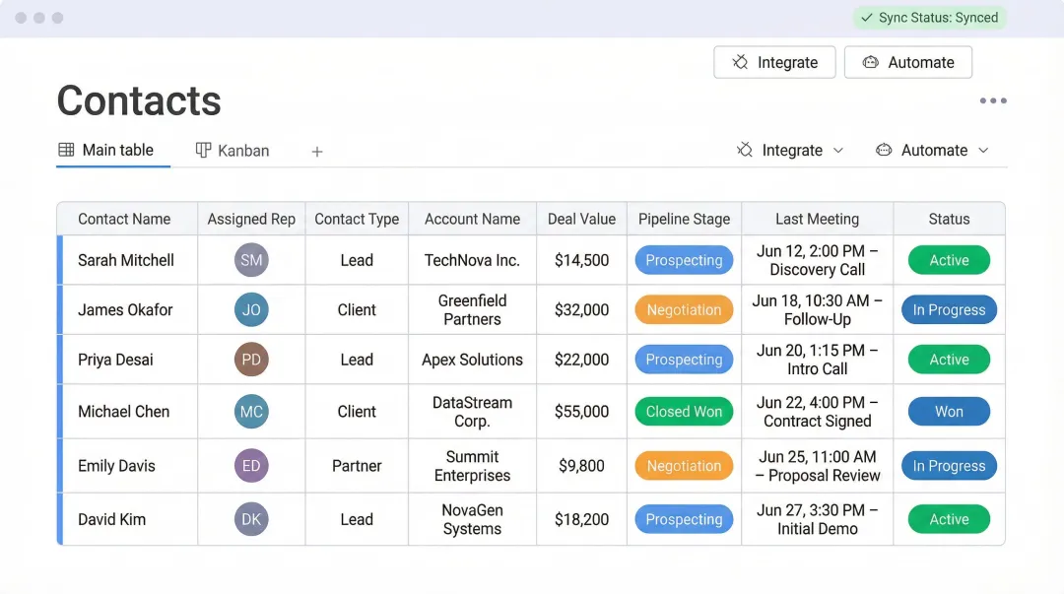Click Emily Davis's ED avatar badge
Image resolution: width=1064 pixels, height=594 pixels.
[x=250, y=465]
